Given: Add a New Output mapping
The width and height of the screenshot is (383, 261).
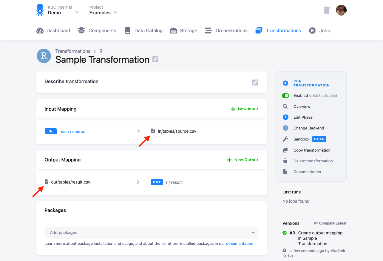Looking at the screenshot, I should 243,160.
